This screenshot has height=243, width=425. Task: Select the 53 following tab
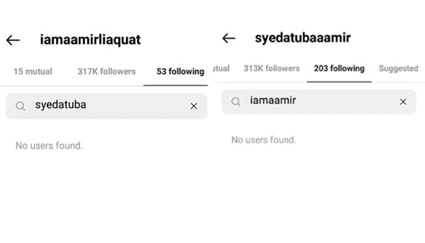[180, 72]
